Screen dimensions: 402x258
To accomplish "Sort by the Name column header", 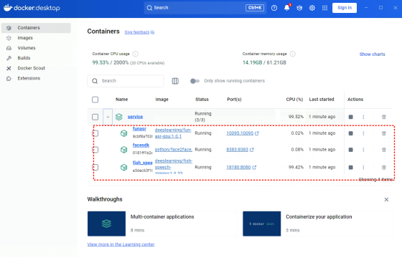I will (121, 100).
